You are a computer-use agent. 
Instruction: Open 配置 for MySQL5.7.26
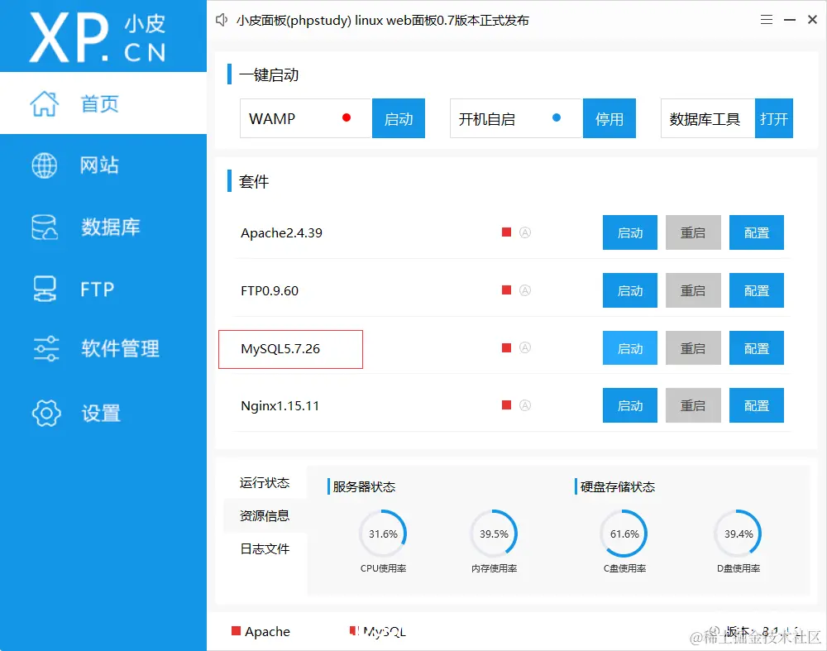pyautogui.click(x=757, y=348)
